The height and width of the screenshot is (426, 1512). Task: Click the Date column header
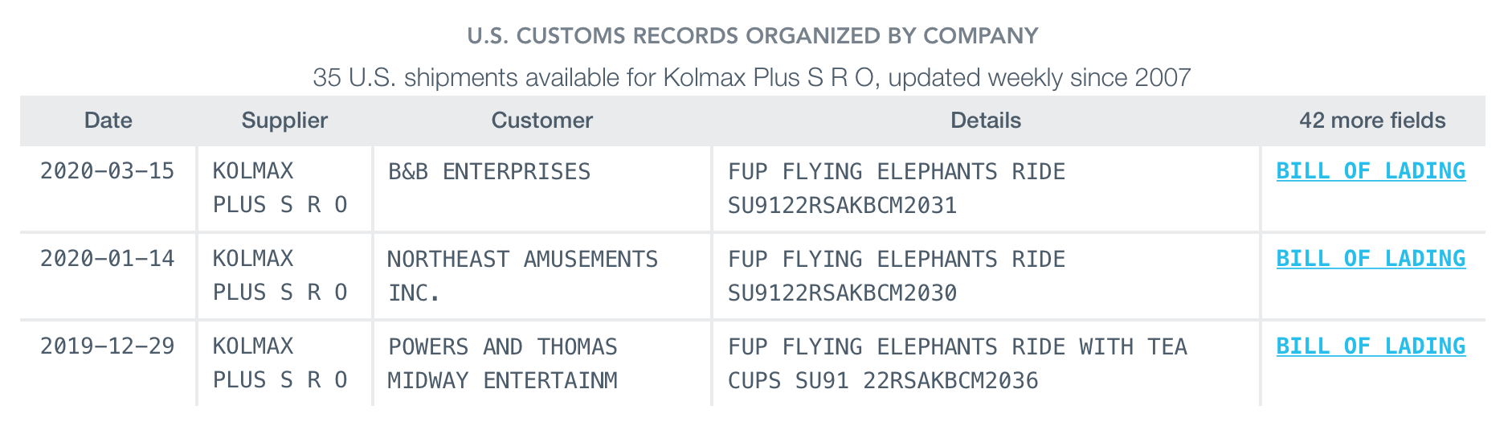[108, 121]
